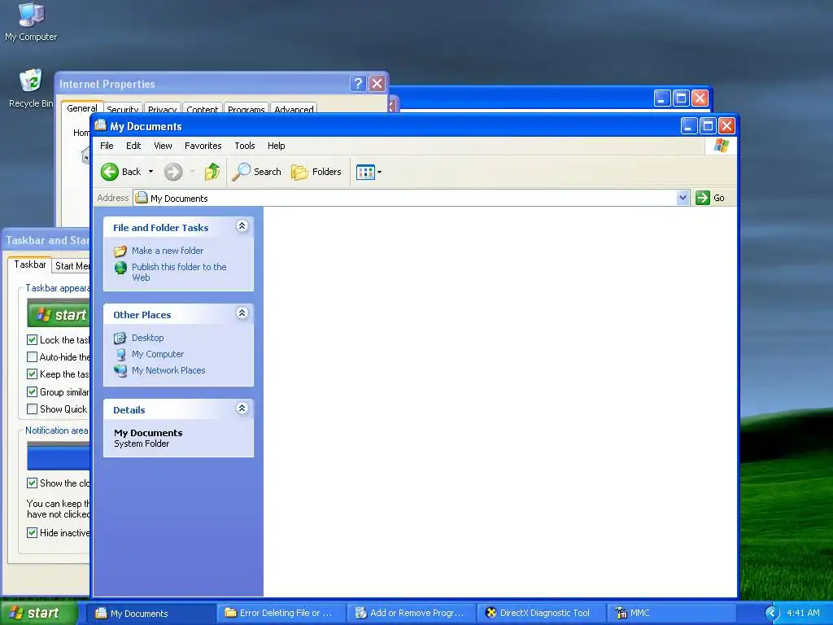833x625 pixels.
Task: Click the Go button next to address bar
Action: (710, 198)
